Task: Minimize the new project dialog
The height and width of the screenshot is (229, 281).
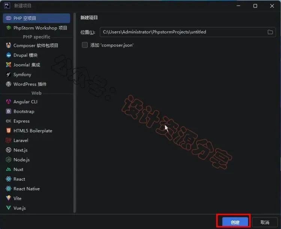Action: (238, 6)
